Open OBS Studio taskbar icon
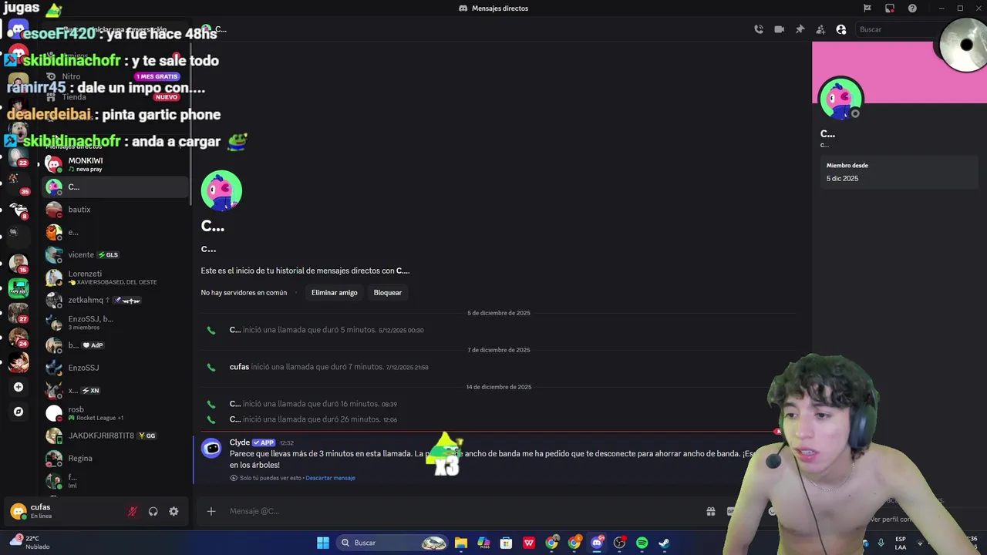 pos(619,543)
